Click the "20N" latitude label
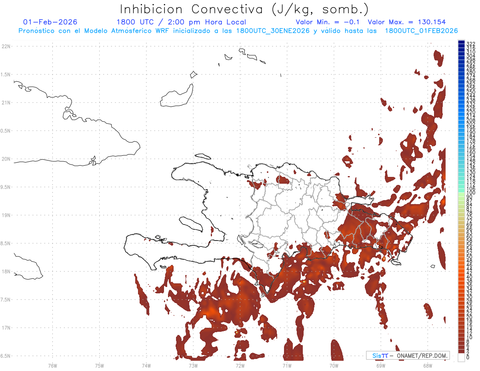480x371 pixels. pos(6,159)
